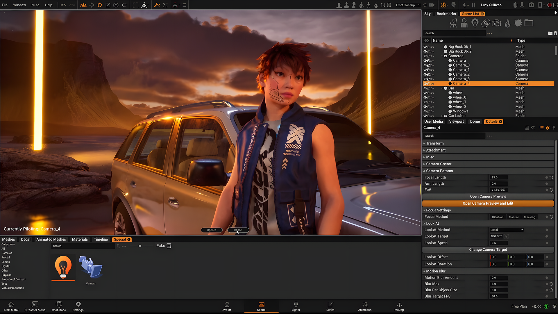Click the microphone icon in top bar
Image resolution: width=558 pixels, height=314 pixels.
click(x=522, y=5)
